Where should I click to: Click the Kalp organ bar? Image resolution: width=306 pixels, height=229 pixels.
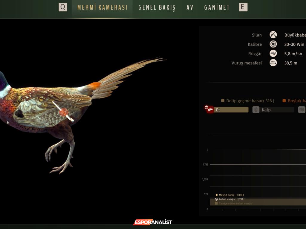[277, 110]
